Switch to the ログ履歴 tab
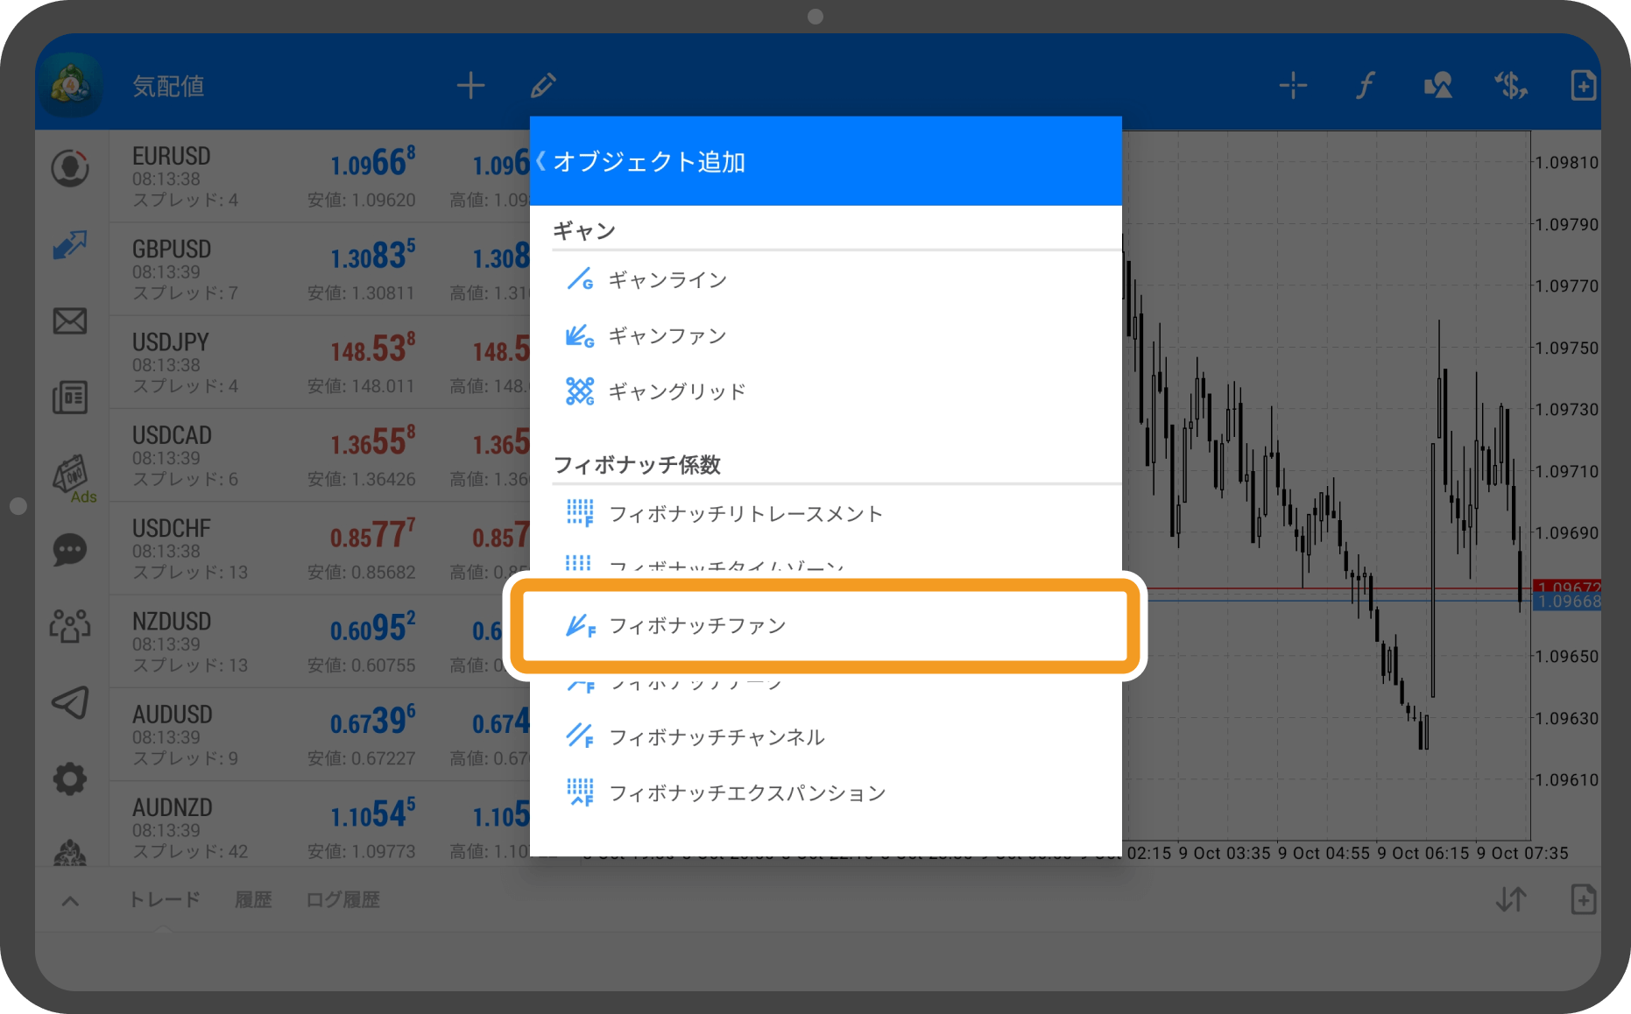 [342, 899]
